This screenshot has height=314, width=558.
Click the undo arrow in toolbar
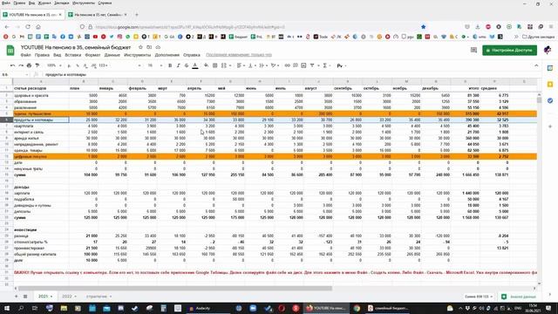pos(13,65)
